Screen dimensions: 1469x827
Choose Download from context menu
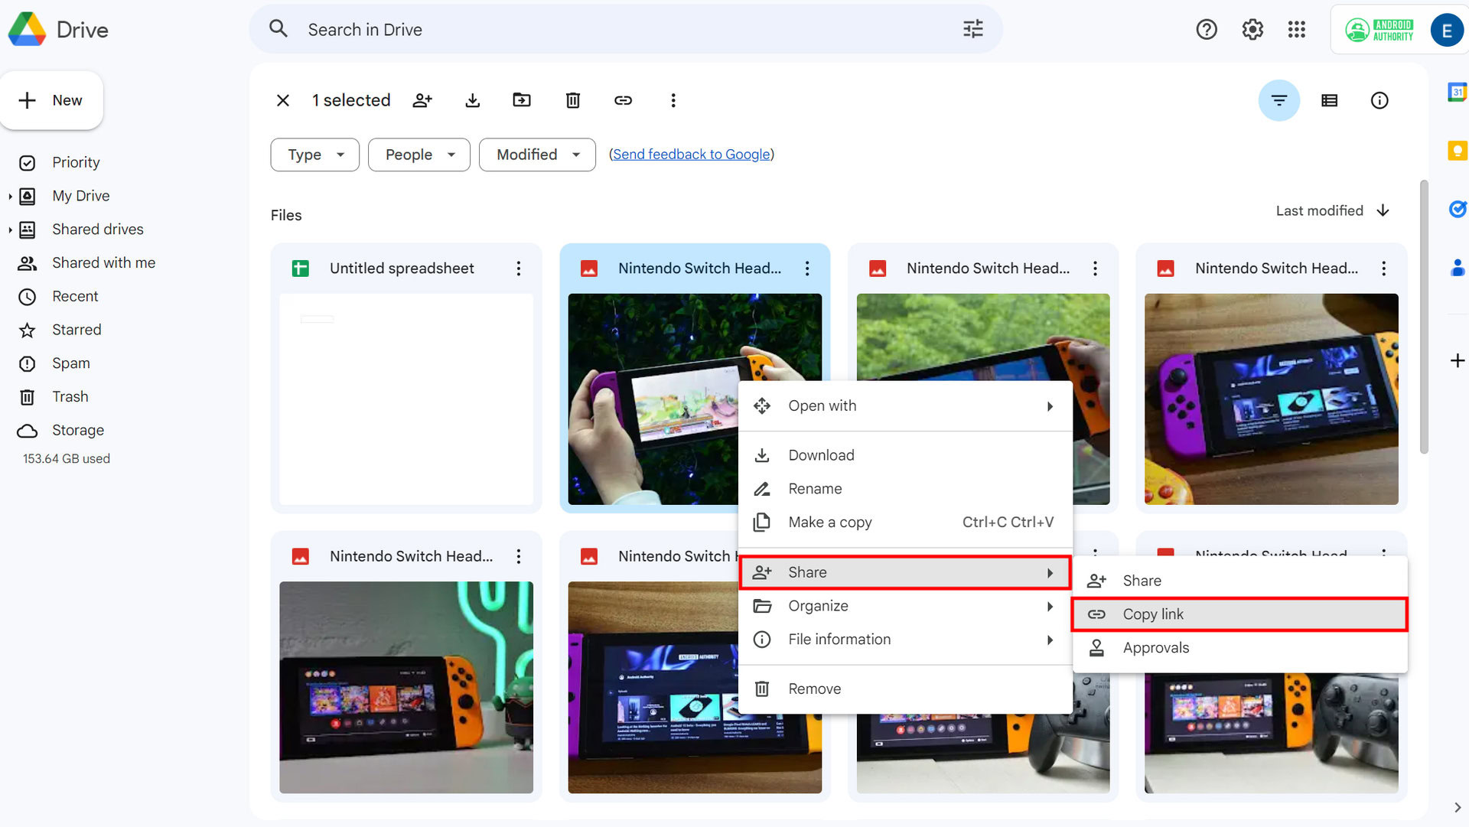pos(905,455)
